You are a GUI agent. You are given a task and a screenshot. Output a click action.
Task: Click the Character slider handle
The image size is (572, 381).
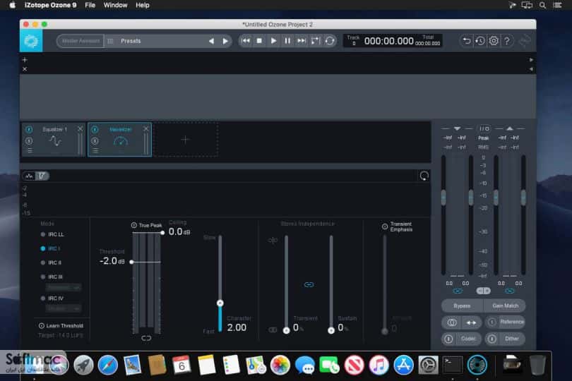pos(220,303)
